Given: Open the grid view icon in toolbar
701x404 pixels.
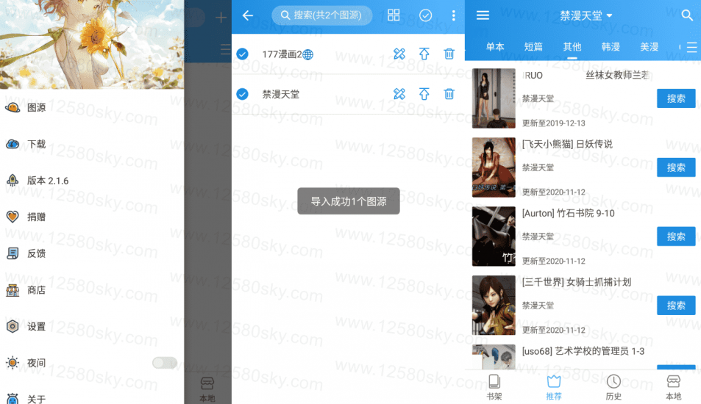Looking at the screenshot, I should tap(394, 15).
